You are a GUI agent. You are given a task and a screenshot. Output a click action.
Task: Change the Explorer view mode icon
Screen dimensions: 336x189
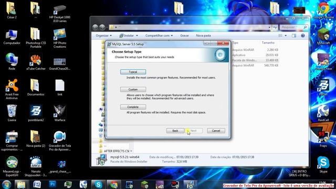[x=280, y=36]
